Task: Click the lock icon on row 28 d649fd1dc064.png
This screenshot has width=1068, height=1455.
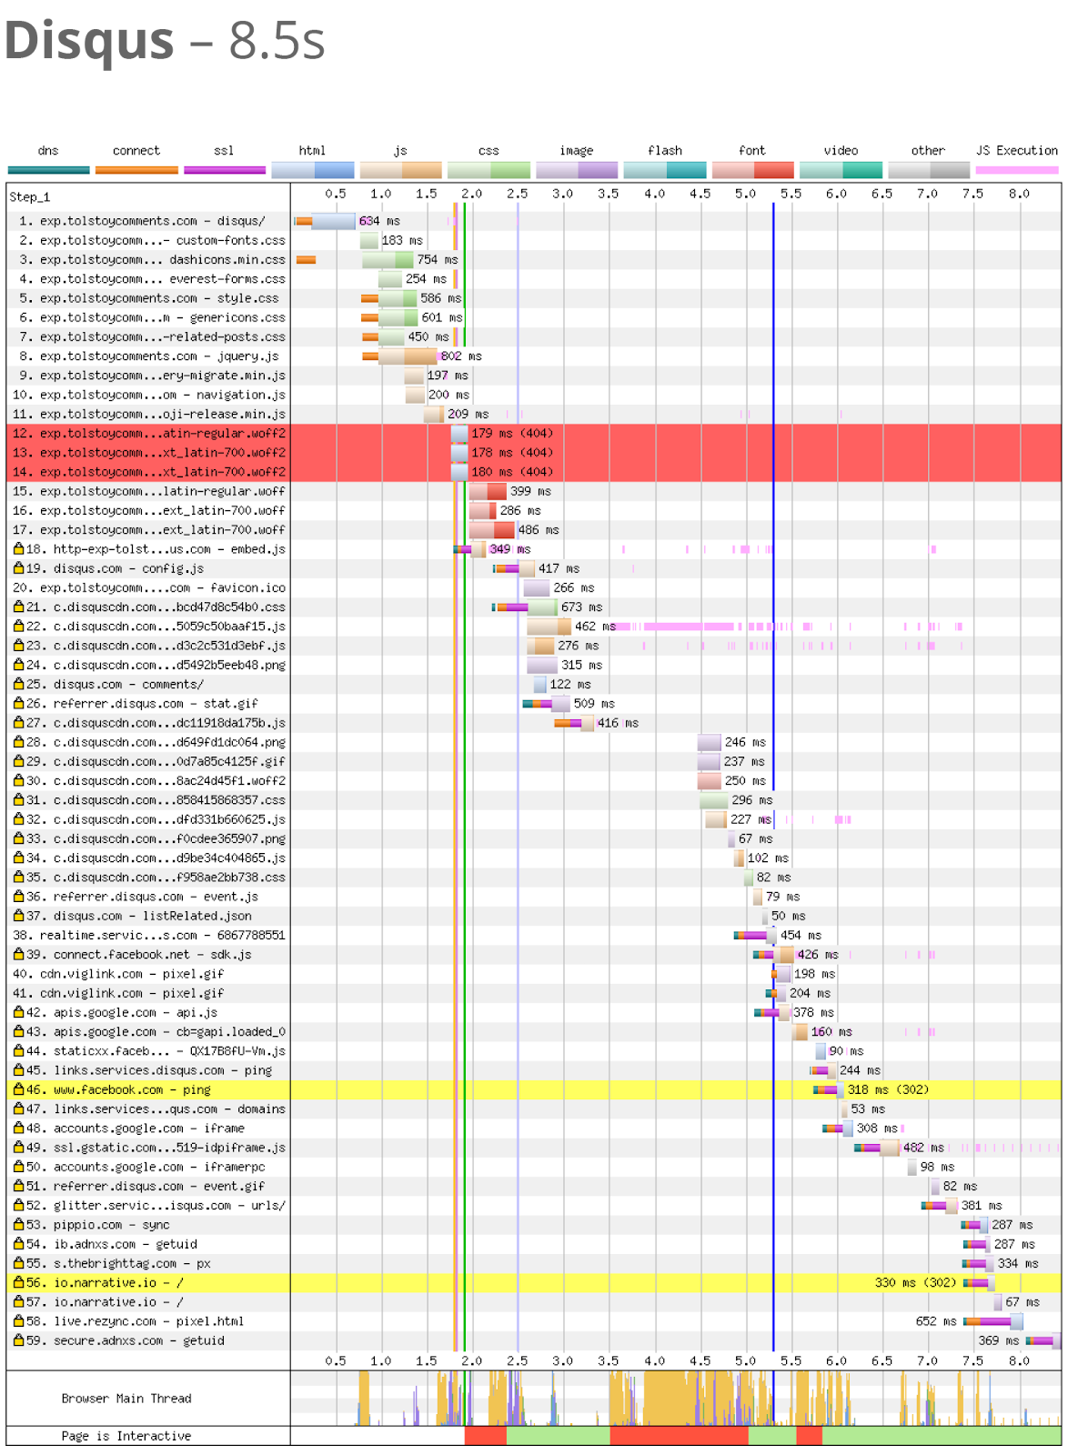Action: [18, 742]
